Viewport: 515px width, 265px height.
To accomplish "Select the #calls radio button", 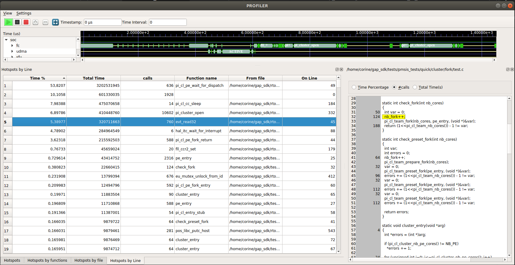I will (x=394, y=87).
